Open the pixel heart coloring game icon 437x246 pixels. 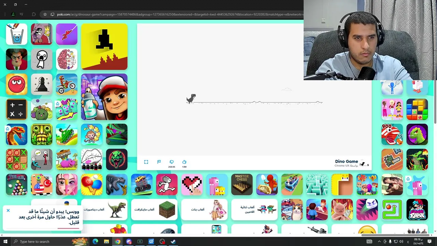tap(192, 184)
